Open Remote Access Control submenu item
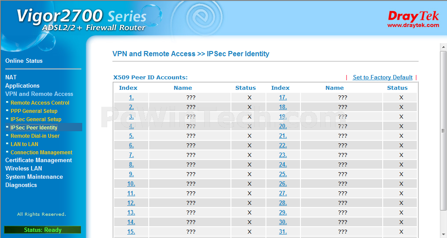447x238 pixels. click(40, 103)
